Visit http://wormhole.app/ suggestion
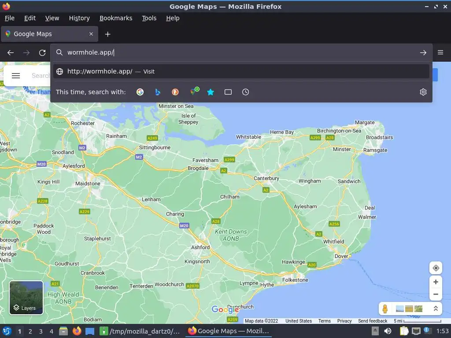 (241, 71)
